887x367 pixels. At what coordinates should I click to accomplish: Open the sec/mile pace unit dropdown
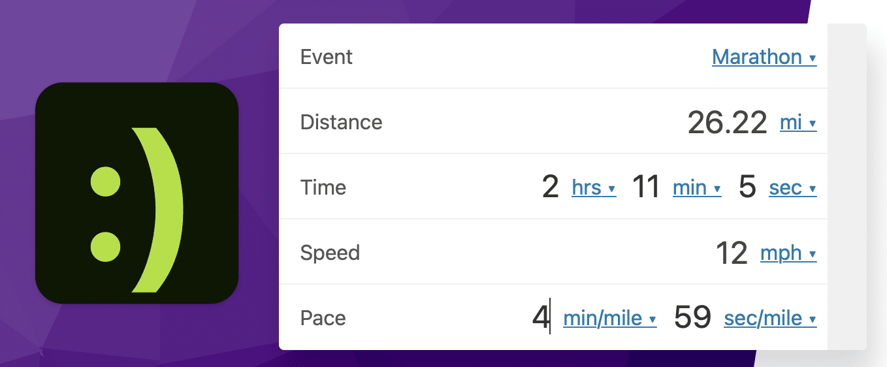(x=770, y=319)
